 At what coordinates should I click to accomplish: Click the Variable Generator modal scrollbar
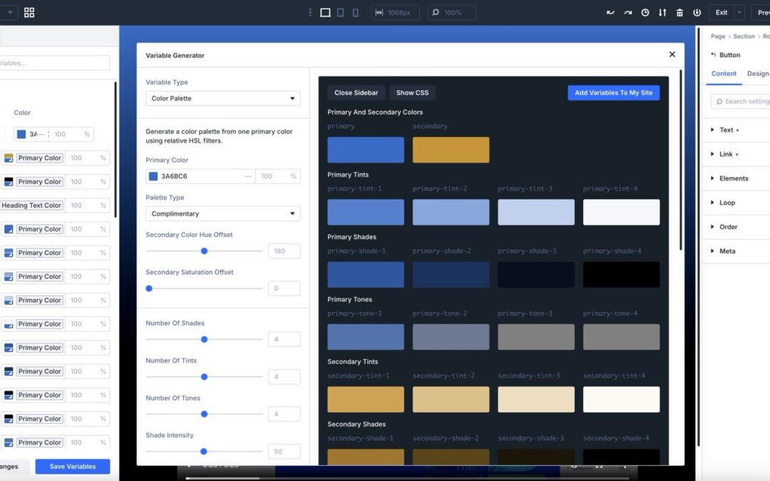[x=681, y=160]
